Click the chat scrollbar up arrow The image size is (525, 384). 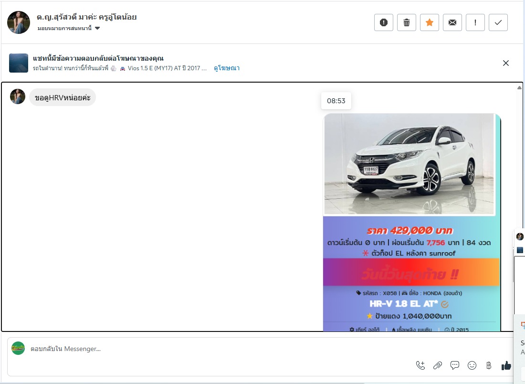(x=519, y=87)
